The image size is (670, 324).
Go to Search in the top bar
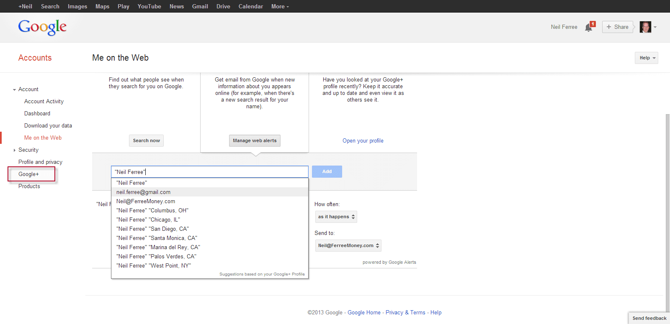(x=50, y=6)
